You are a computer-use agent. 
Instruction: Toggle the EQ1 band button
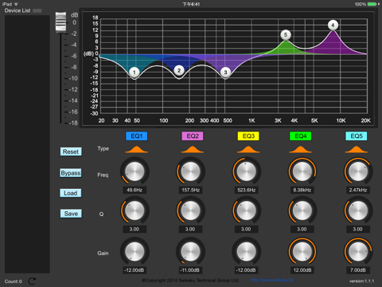(137, 136)
